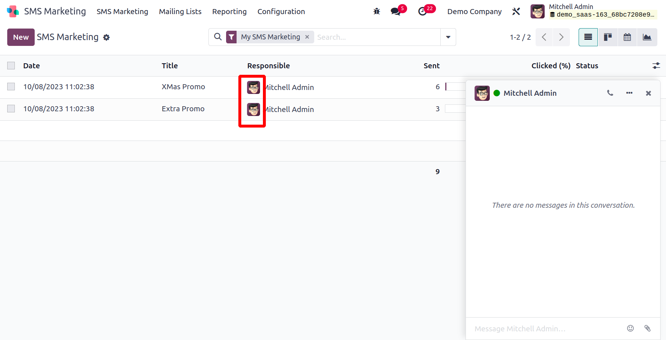Click the New button
Viewport: 666px width, 340px height.
[21, 37]
